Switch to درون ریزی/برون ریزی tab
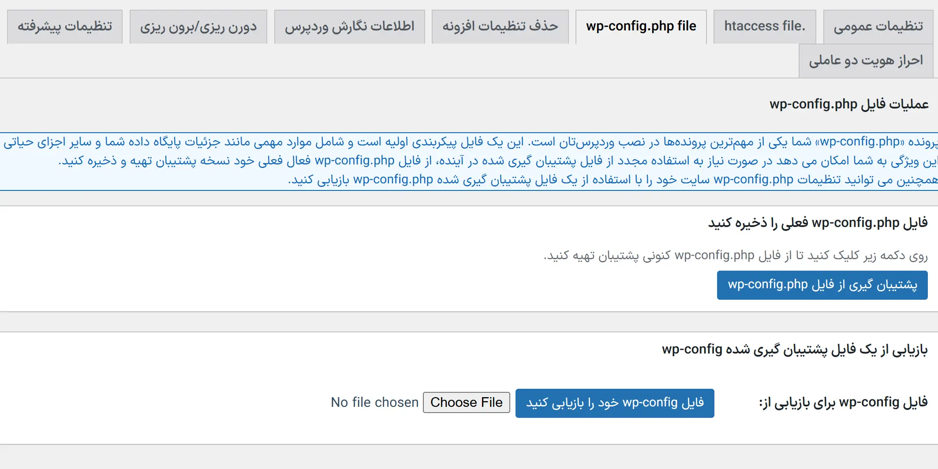Image resolution: width=938 pixels, height=469 pixels. point(198,26)
